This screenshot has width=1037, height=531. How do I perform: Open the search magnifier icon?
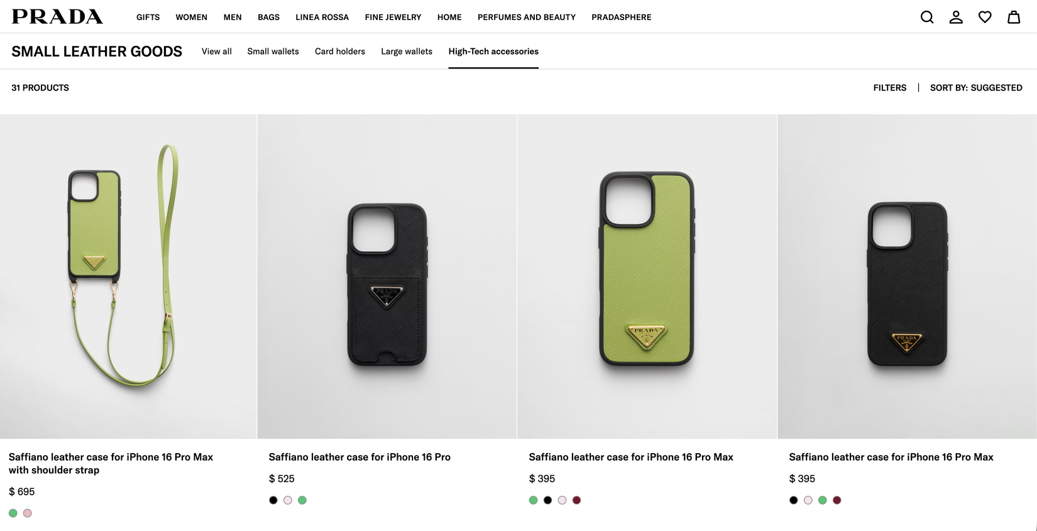pyautogui.click(x=926, y=17)
